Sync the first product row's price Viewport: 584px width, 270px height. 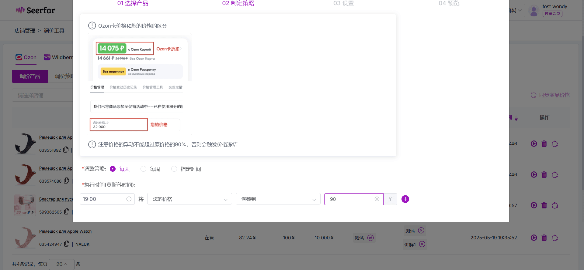click(x=555, y=144)
